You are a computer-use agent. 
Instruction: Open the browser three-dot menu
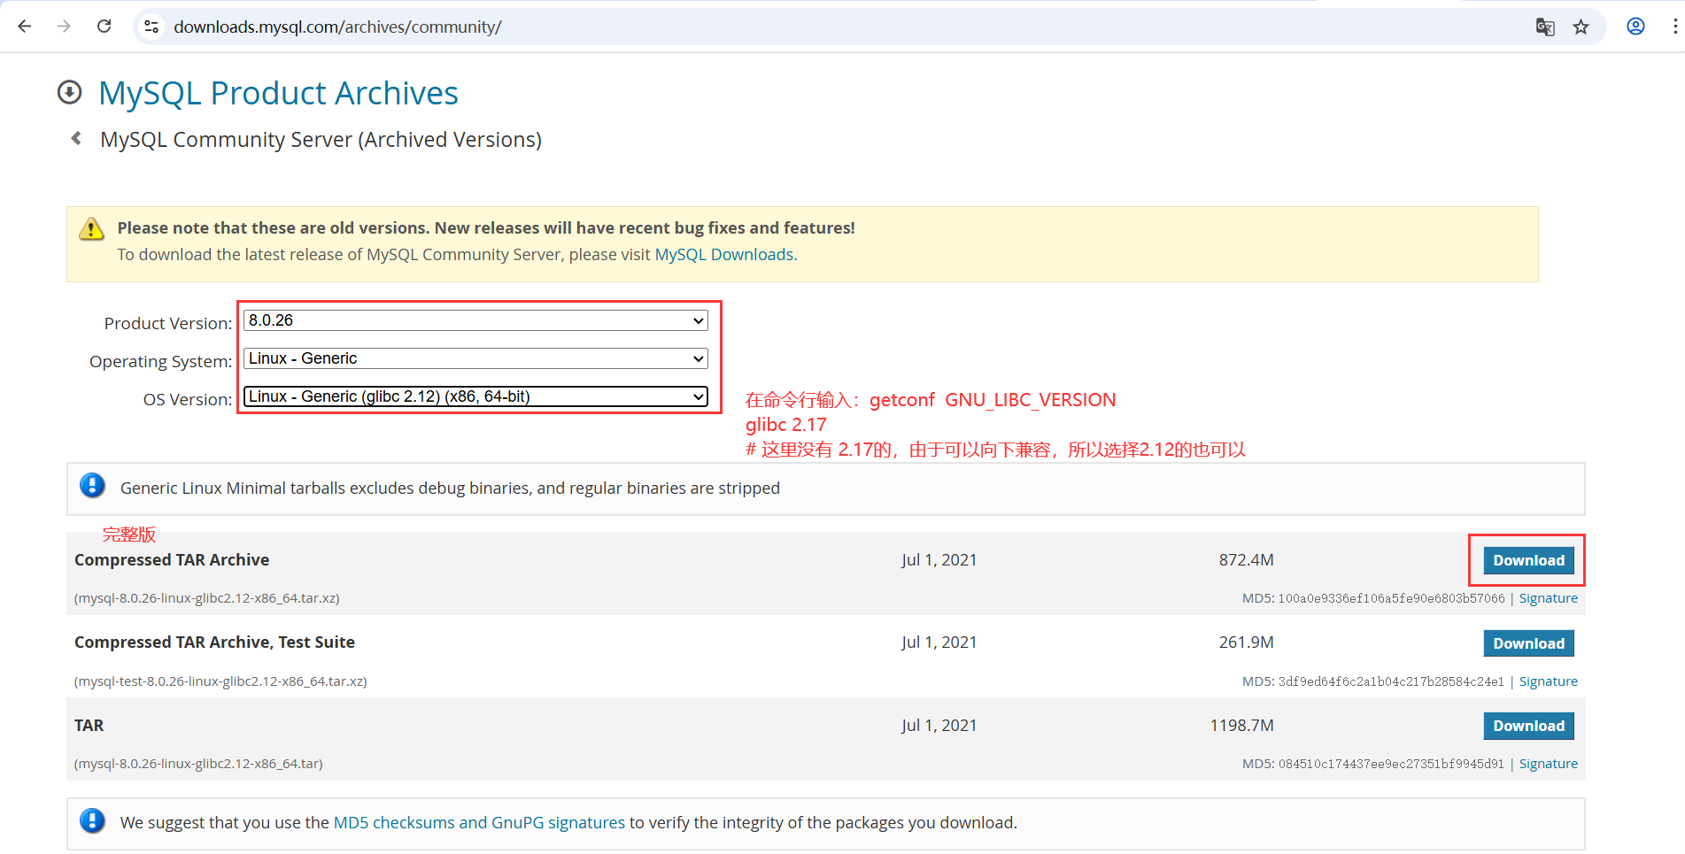(x=1674, y=27)
